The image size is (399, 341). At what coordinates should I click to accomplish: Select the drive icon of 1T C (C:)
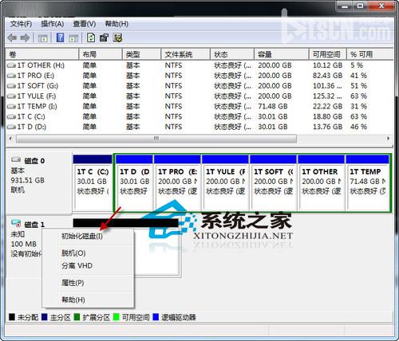(11, 117)
